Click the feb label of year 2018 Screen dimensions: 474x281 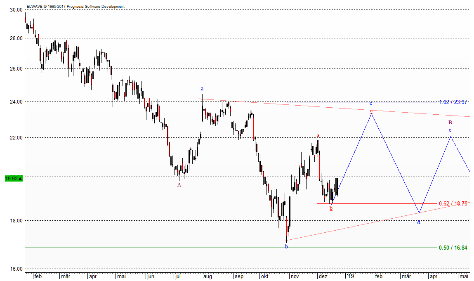coord(38,276)
